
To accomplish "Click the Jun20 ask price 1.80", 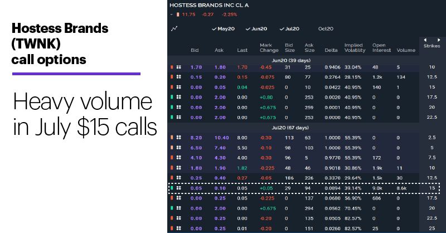I will pyautogui.click(x=220, y=67).
